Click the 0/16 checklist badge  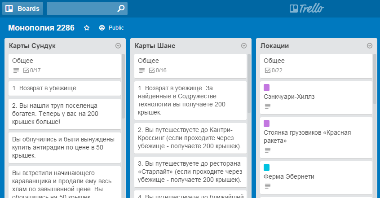[158, 70]
